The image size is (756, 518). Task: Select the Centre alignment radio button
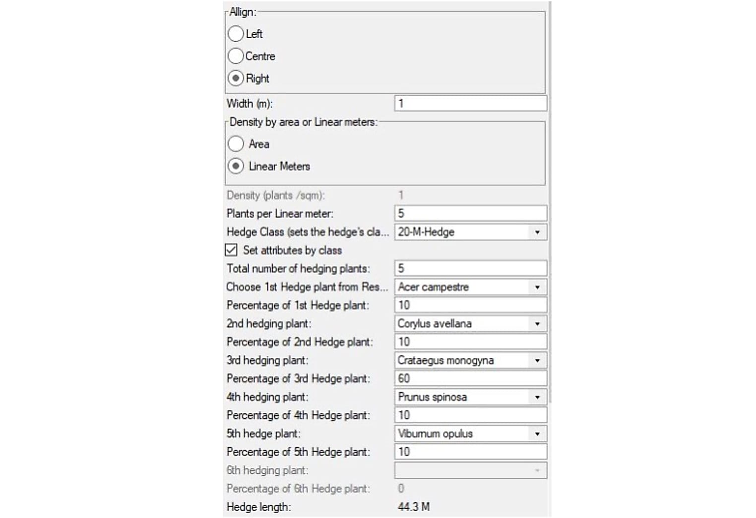point(236,56)
